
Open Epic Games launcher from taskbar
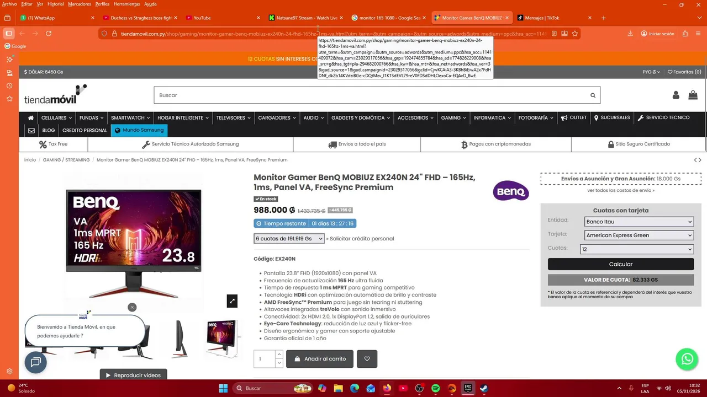[x=468, y=388]
